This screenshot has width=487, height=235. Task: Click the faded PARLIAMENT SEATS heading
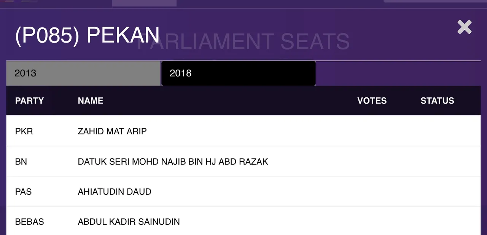tap(243, 41)
